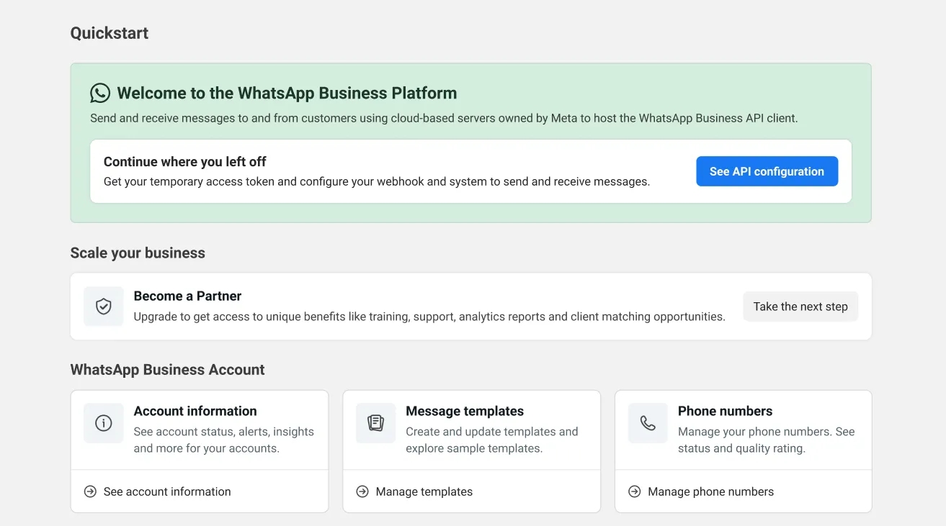Click the Become a Partner title
The image size is (946, 526).
click(187, 296)
